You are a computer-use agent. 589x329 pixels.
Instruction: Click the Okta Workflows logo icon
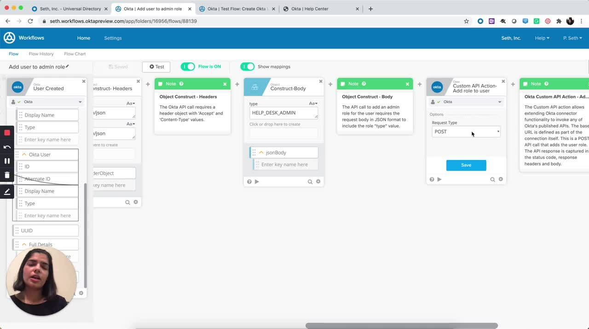point(9,38)
